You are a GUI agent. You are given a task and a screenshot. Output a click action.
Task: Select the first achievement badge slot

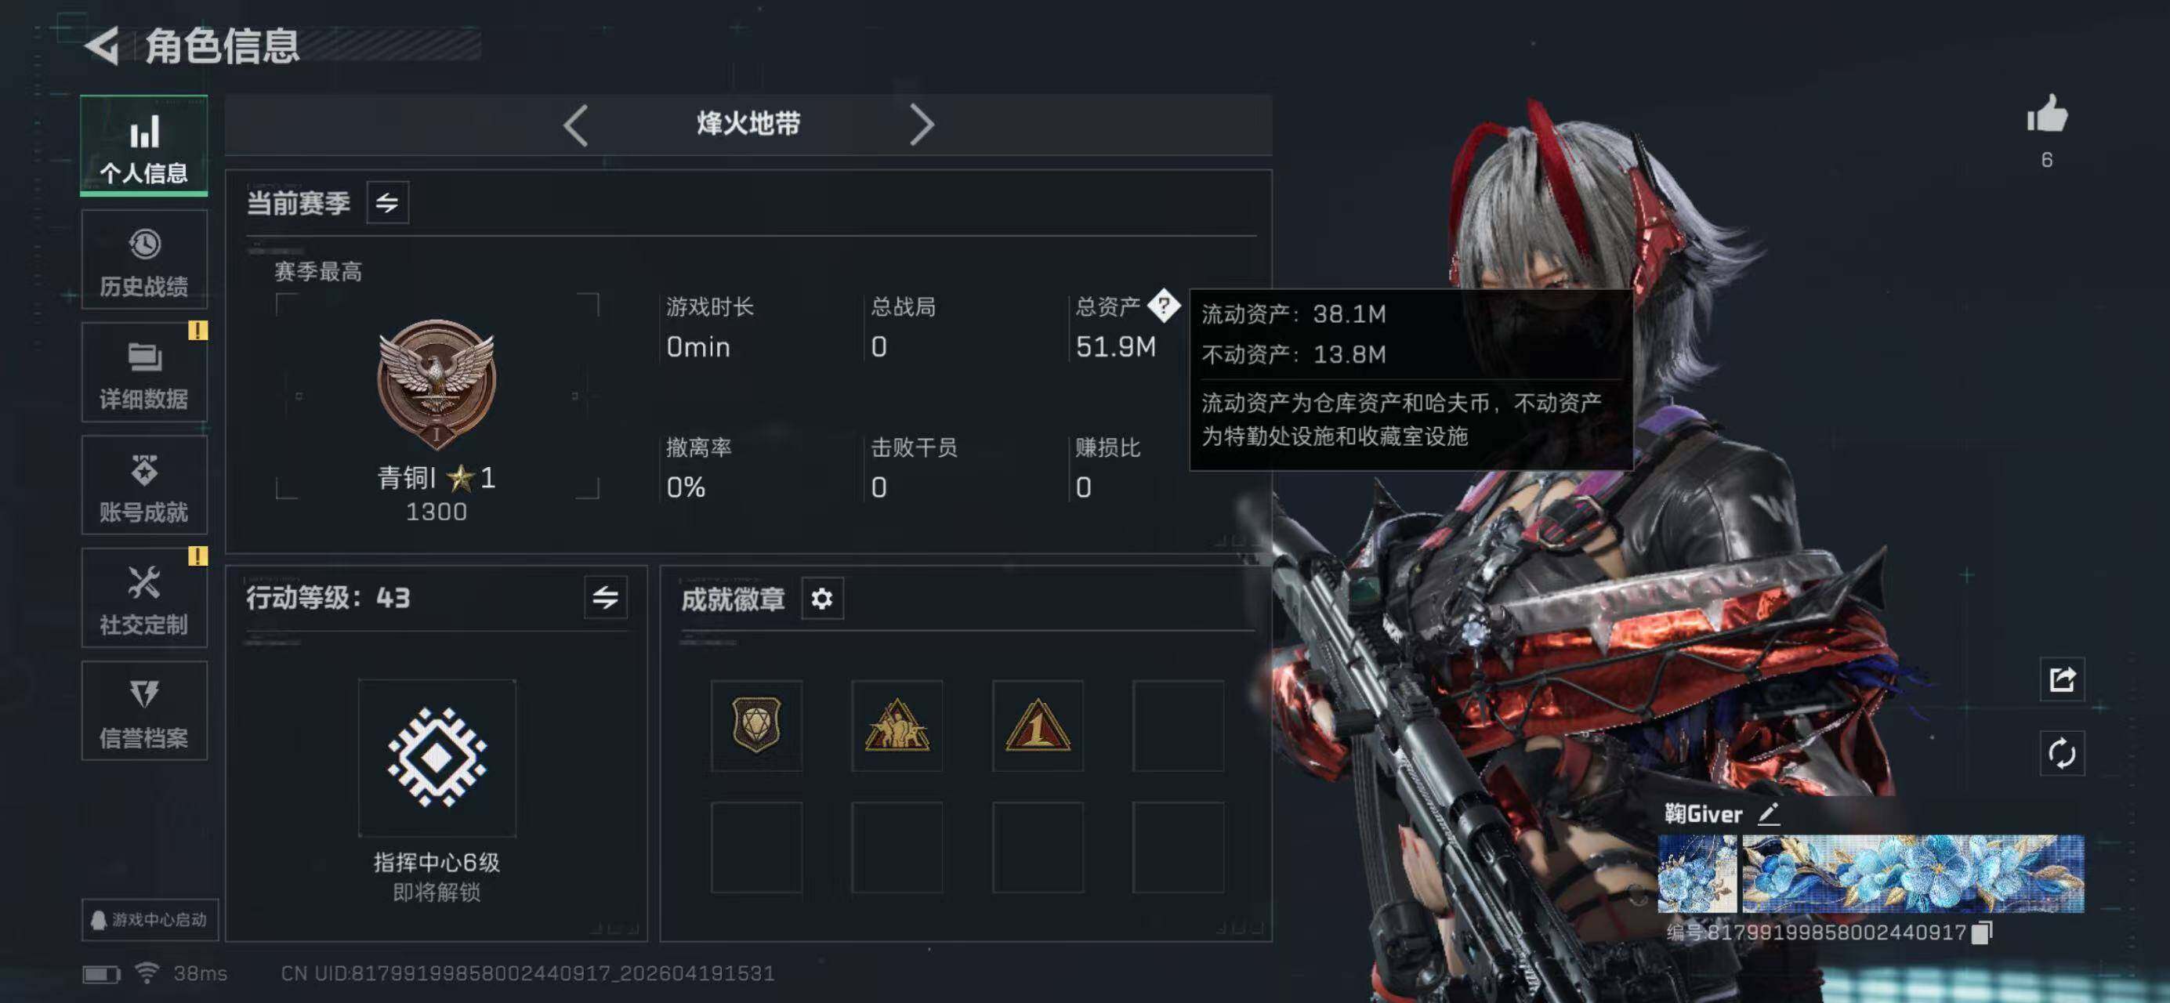coord(756,725)
